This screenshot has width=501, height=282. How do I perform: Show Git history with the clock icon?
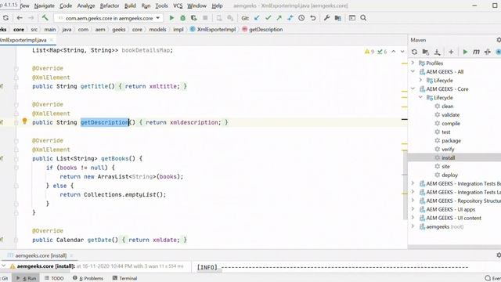click(x=301, y=18)
